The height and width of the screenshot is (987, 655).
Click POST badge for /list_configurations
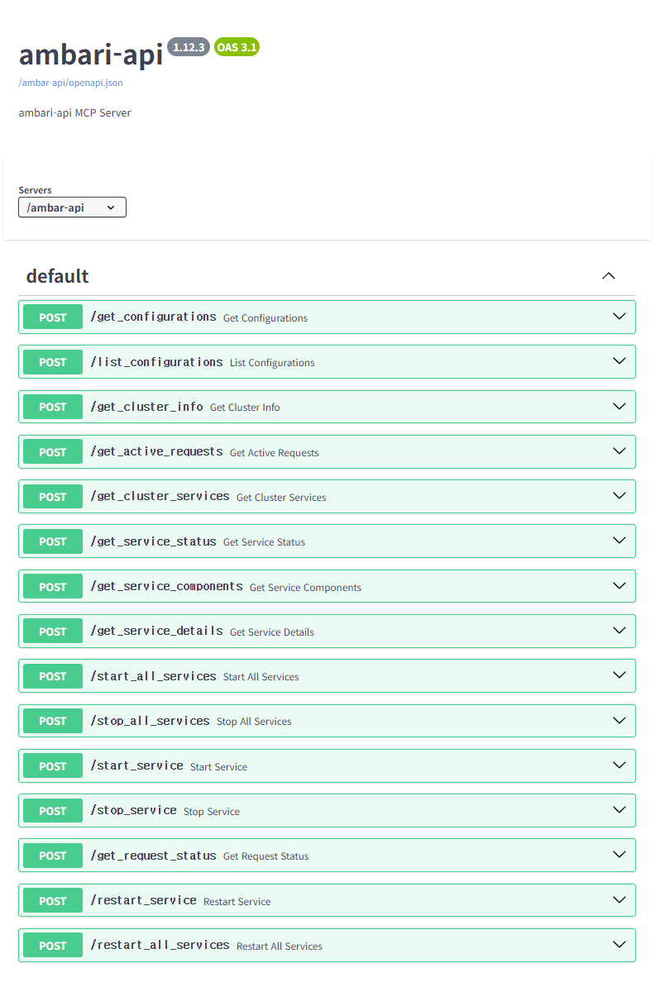click(x=52, y=362)
